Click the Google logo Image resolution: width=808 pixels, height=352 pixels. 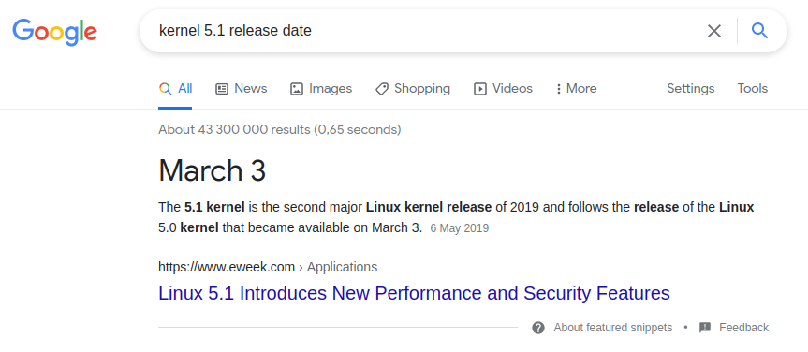tap(55, 32)
